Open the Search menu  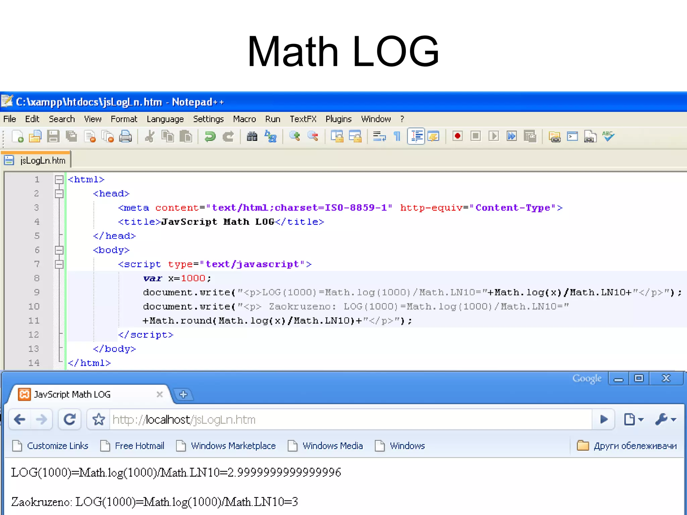coord(62,119)
